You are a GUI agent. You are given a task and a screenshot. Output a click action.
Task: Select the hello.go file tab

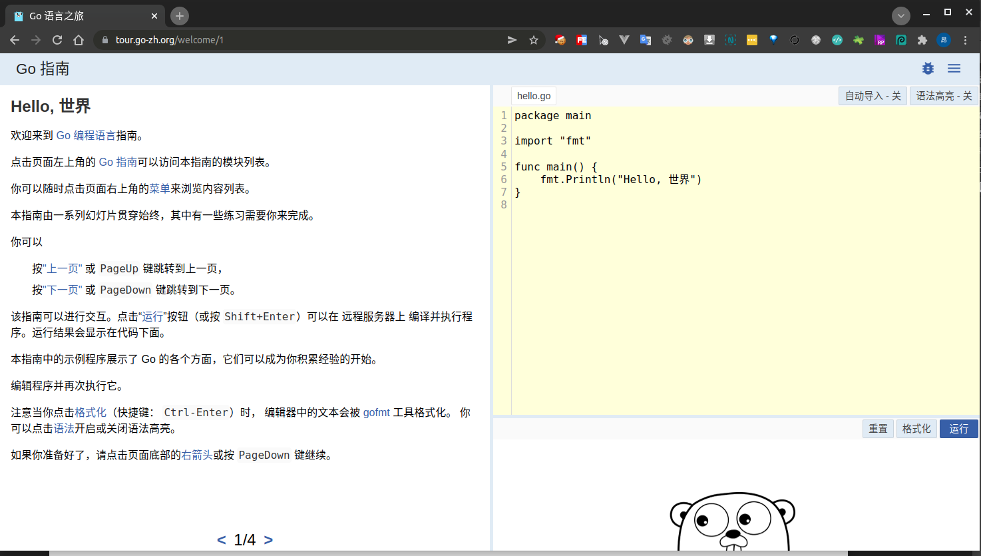point(533,96)
